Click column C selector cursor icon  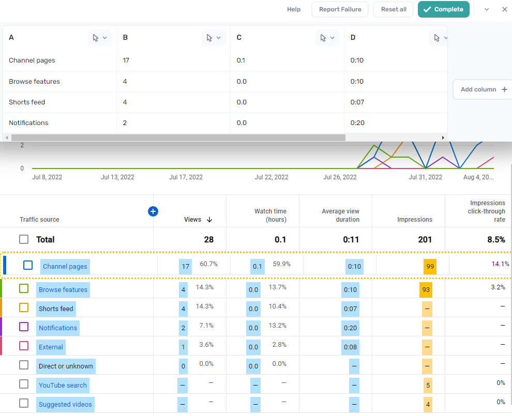323,38
